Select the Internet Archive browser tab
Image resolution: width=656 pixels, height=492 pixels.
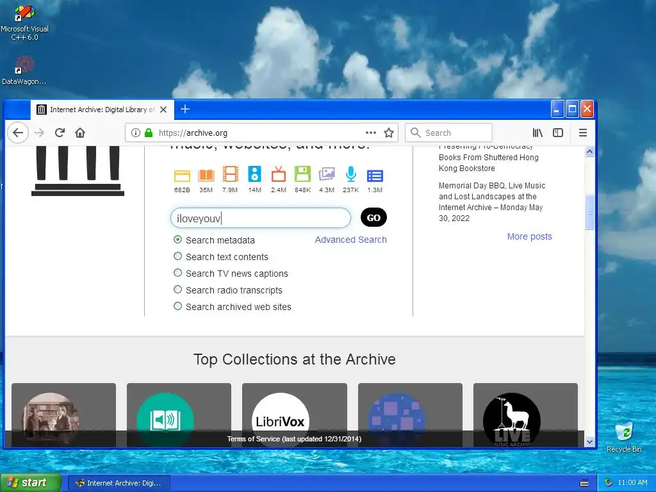click(x=102, y=110)
